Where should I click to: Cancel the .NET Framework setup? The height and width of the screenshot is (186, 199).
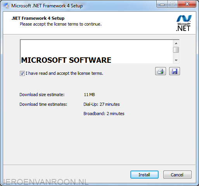coord(177,175)
